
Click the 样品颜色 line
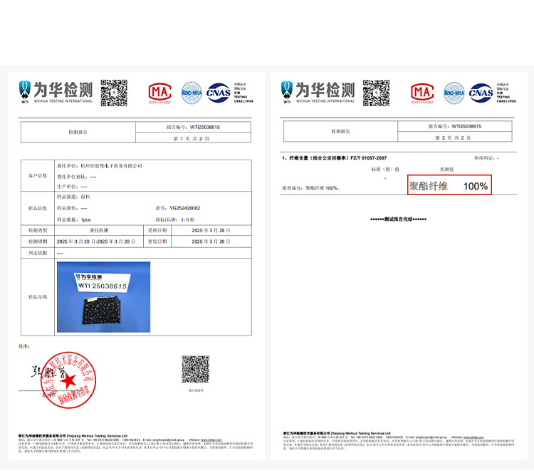point(72,208)
